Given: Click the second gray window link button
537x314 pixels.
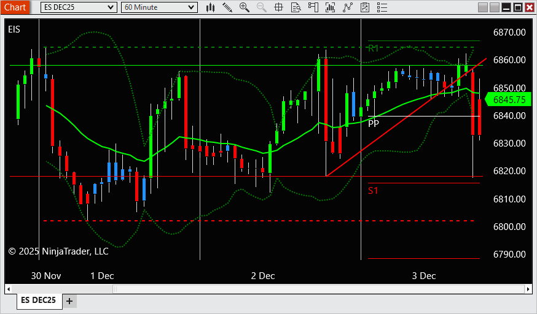Looking at the screenshot, I should (495, 7).
